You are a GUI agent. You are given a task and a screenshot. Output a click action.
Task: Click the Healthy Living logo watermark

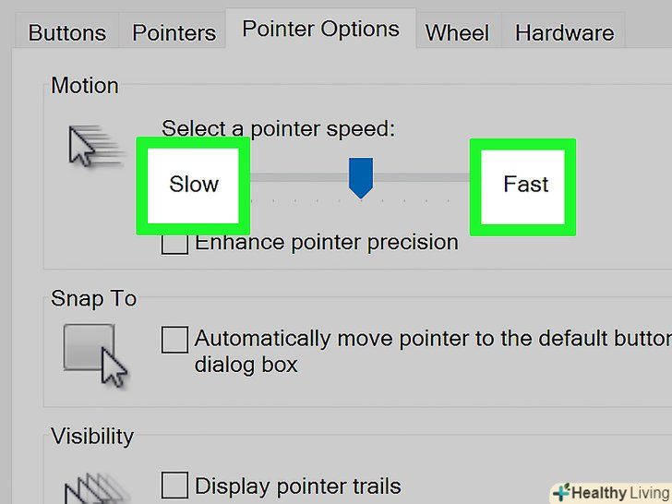pyautogui.click(x=609, y=492)
